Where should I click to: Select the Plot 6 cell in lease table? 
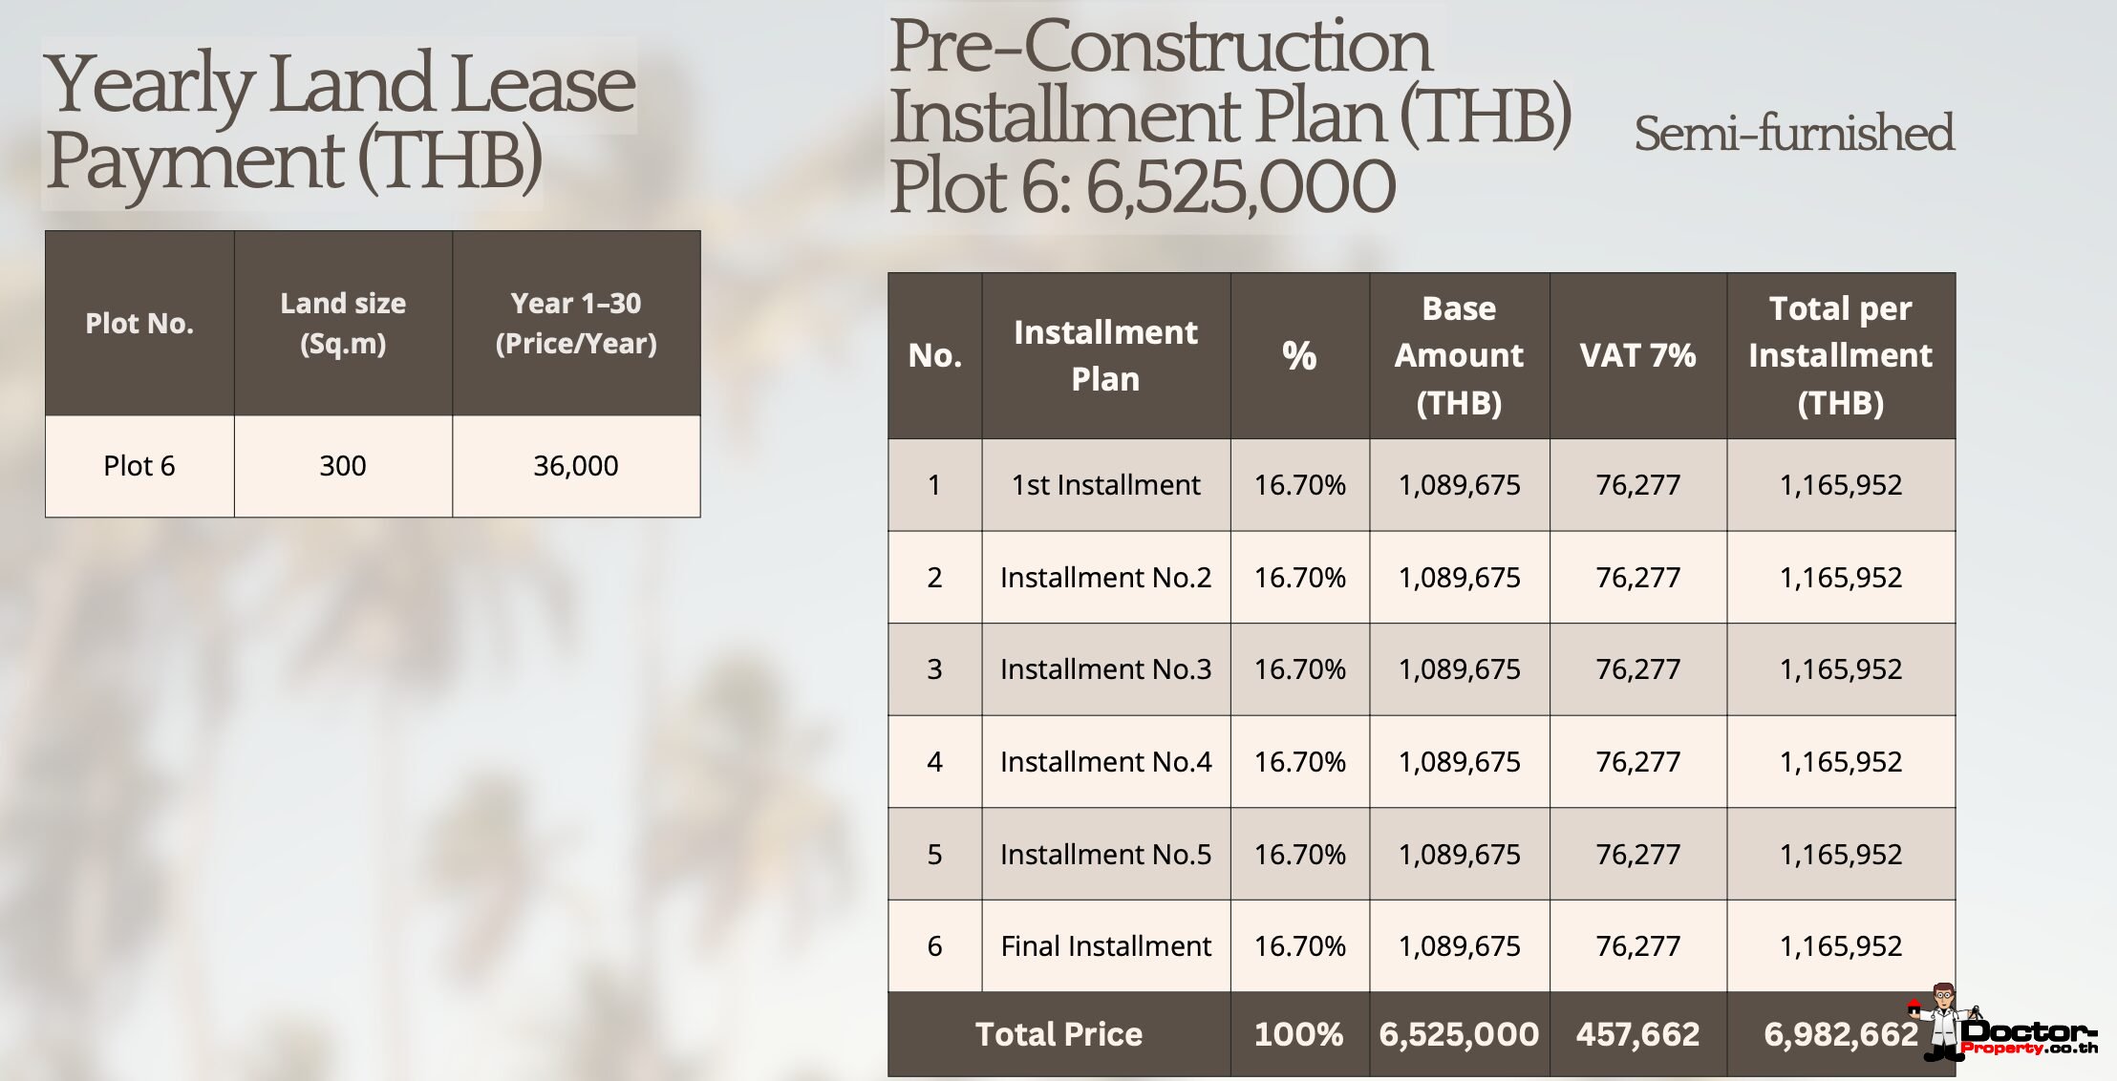[139, 466]
